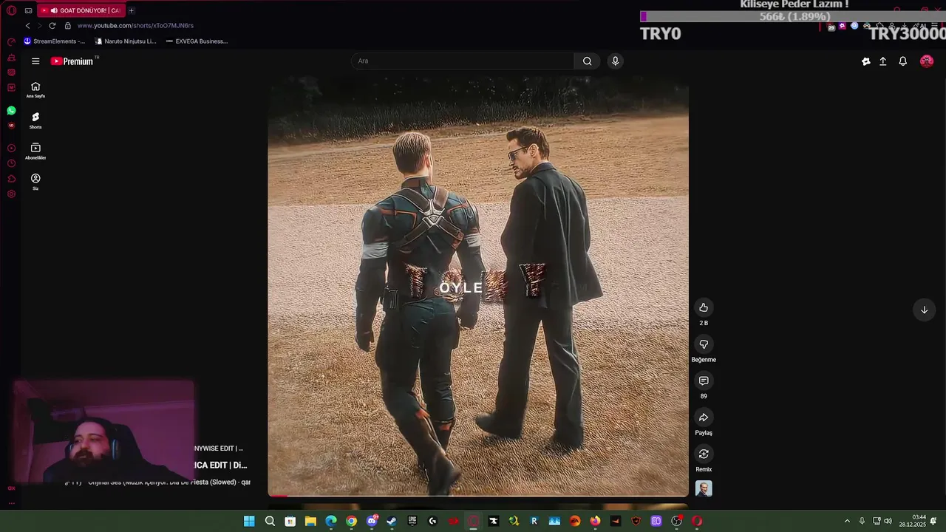
Task: Open comments showing 89
Action: 704,381
